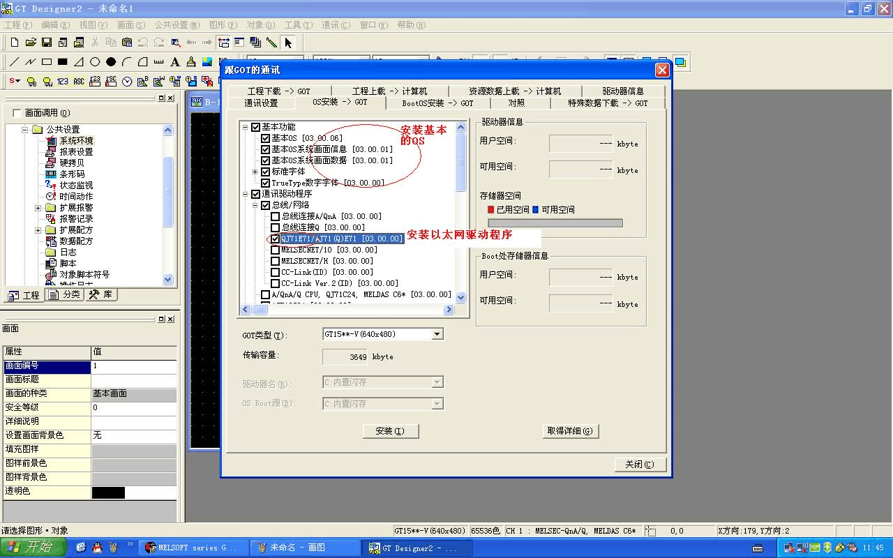Click the 填充图样 gray value cell
This screenshot has width=893, height=558.
pos(134,451)
